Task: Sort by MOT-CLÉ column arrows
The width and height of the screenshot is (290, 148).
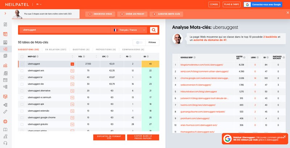Action: [72, 57]
